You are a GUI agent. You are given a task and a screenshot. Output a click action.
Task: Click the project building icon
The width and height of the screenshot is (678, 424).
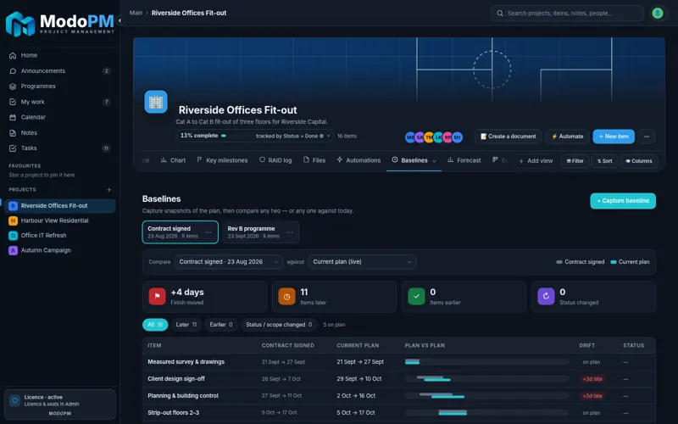tap(156, 102)
